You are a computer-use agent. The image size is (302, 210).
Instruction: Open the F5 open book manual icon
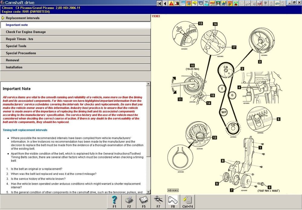(143, 202)
